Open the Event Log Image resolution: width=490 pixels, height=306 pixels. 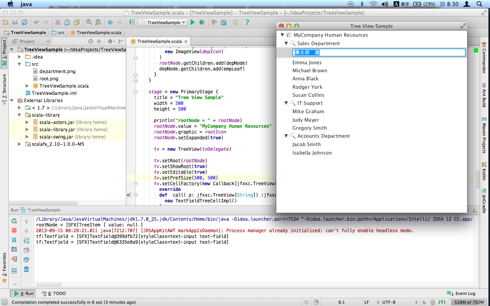tap(461, 293)
